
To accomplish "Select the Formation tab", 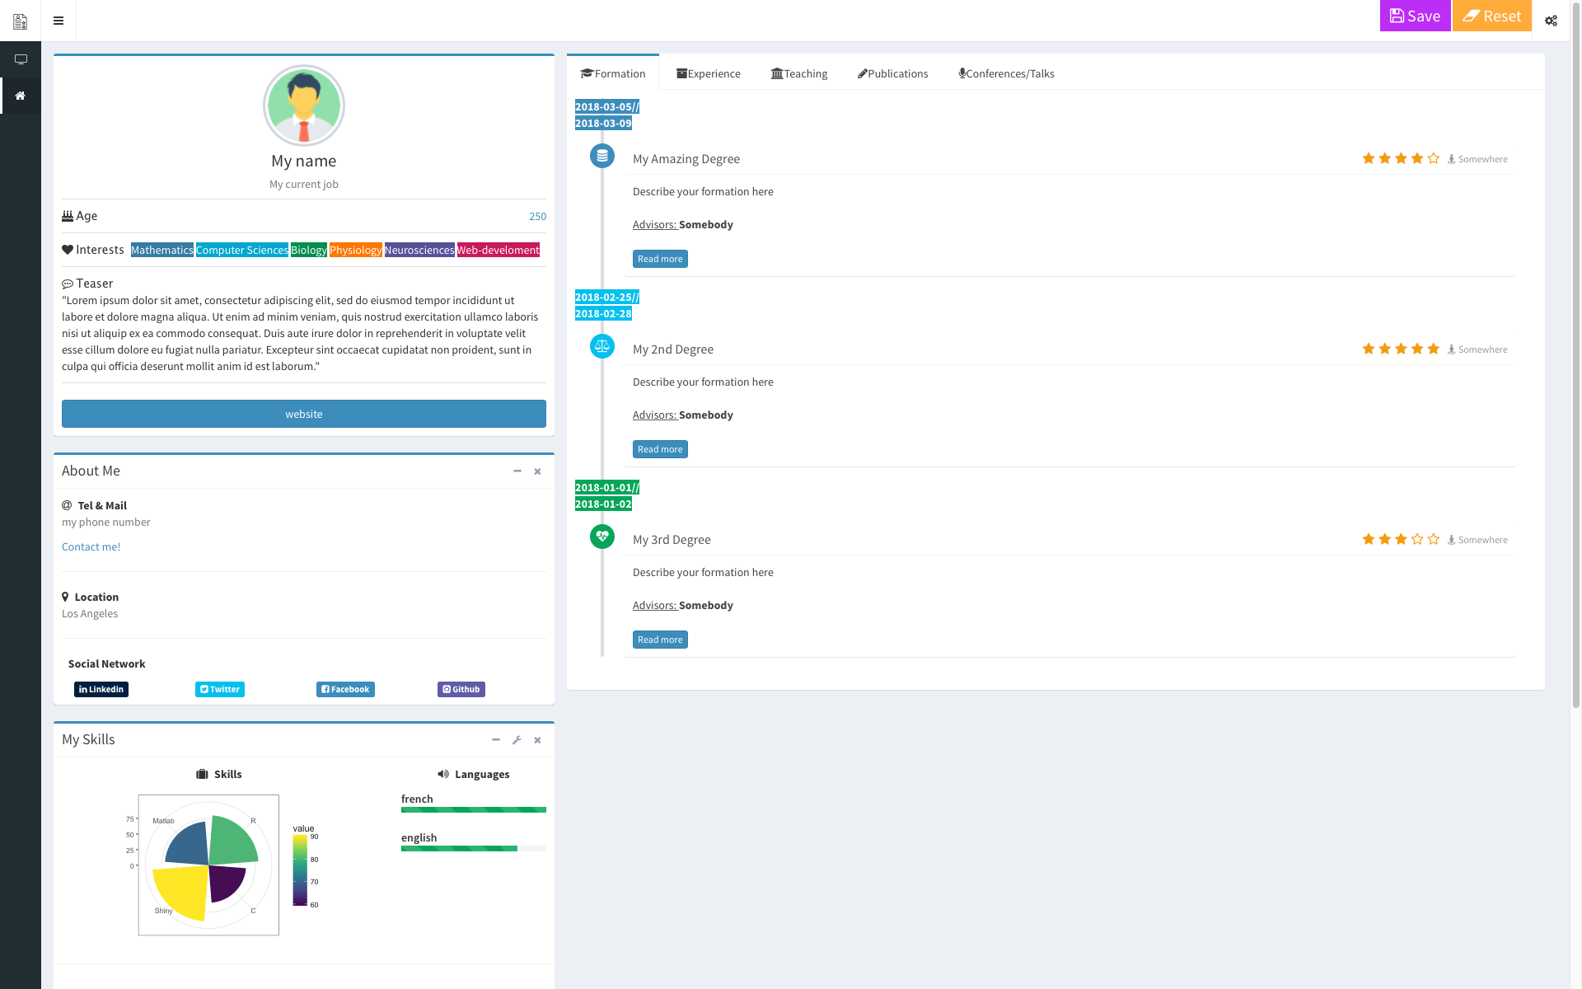I will click(x=613, y=73).
